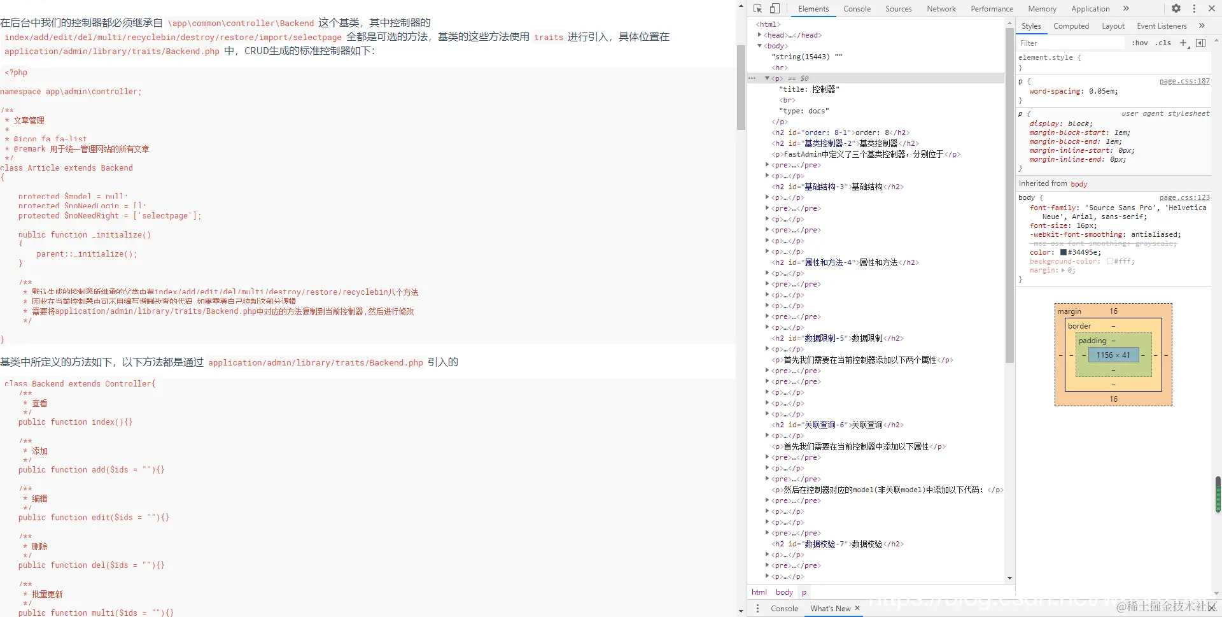Select the h2 node "属性和方法-4"
This screenshot has height=617, width=1222.
[x=845, y=262]
